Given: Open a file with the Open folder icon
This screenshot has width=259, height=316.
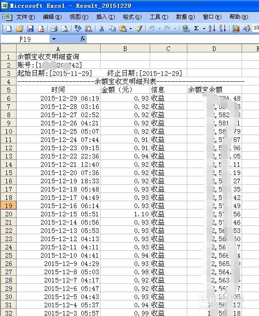Looking at the screenshot, I should tap(20, 28).
